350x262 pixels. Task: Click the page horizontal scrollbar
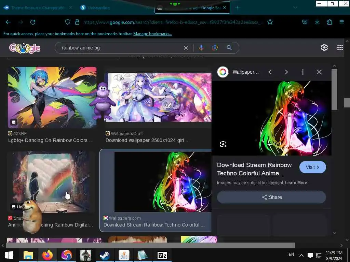tap(150, 245)
